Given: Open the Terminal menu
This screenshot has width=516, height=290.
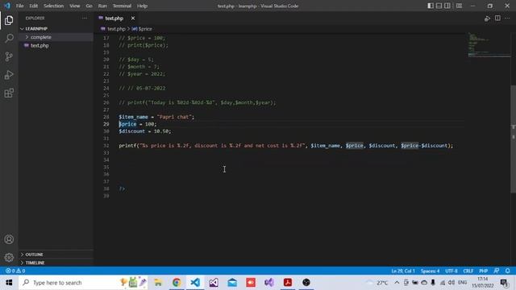Looking at the screenshot, I should (122, 6).
